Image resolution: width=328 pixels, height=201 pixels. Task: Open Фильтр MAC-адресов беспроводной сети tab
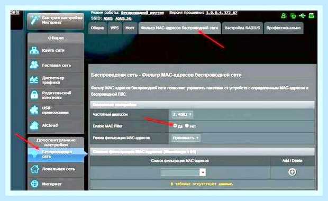pyautogui.click(x=179, y=28)
